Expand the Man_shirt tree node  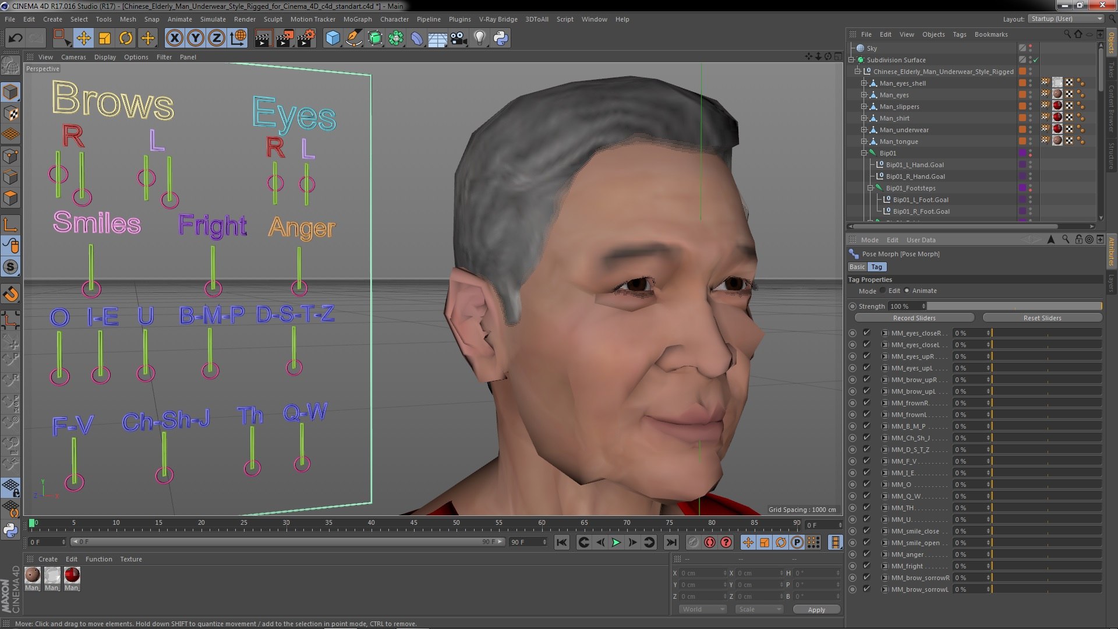pyautogui.click(x=864, y=118)
